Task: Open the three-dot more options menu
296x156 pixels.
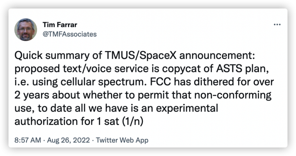Action: click(x=277, y=25)
